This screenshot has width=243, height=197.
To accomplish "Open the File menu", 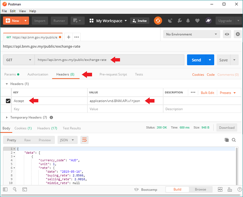I will pos(4,11).
